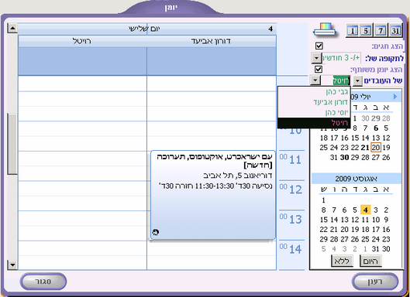Toggle the הצג יומן משותף checkbox

319,69
